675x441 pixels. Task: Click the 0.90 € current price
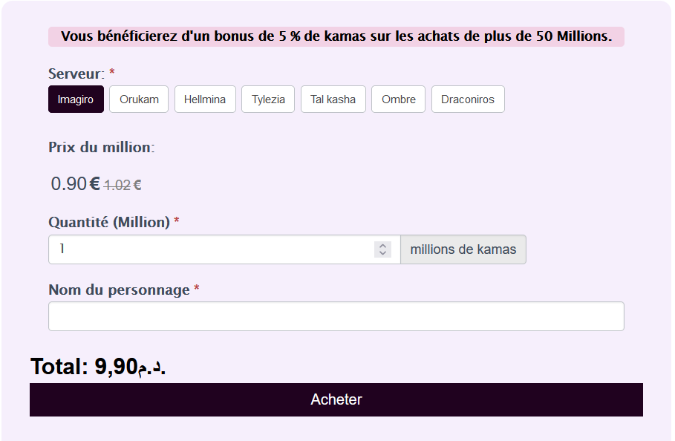(75, 183)
